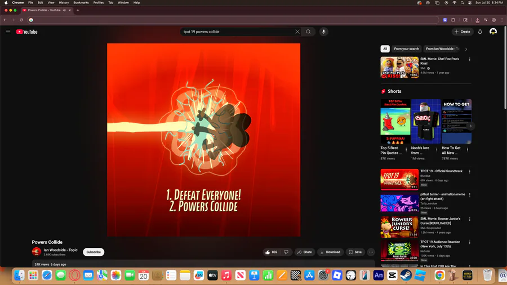Click the Chrome address bar
Image resolution: width=507 pixels, height=285 pixels.
(x=233, y=20)
